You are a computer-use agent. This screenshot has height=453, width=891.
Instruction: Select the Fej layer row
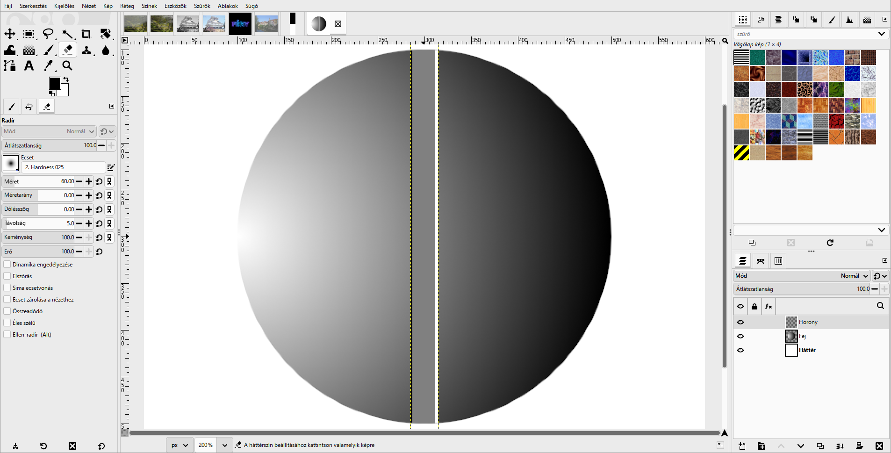click(x=811, y=336)
